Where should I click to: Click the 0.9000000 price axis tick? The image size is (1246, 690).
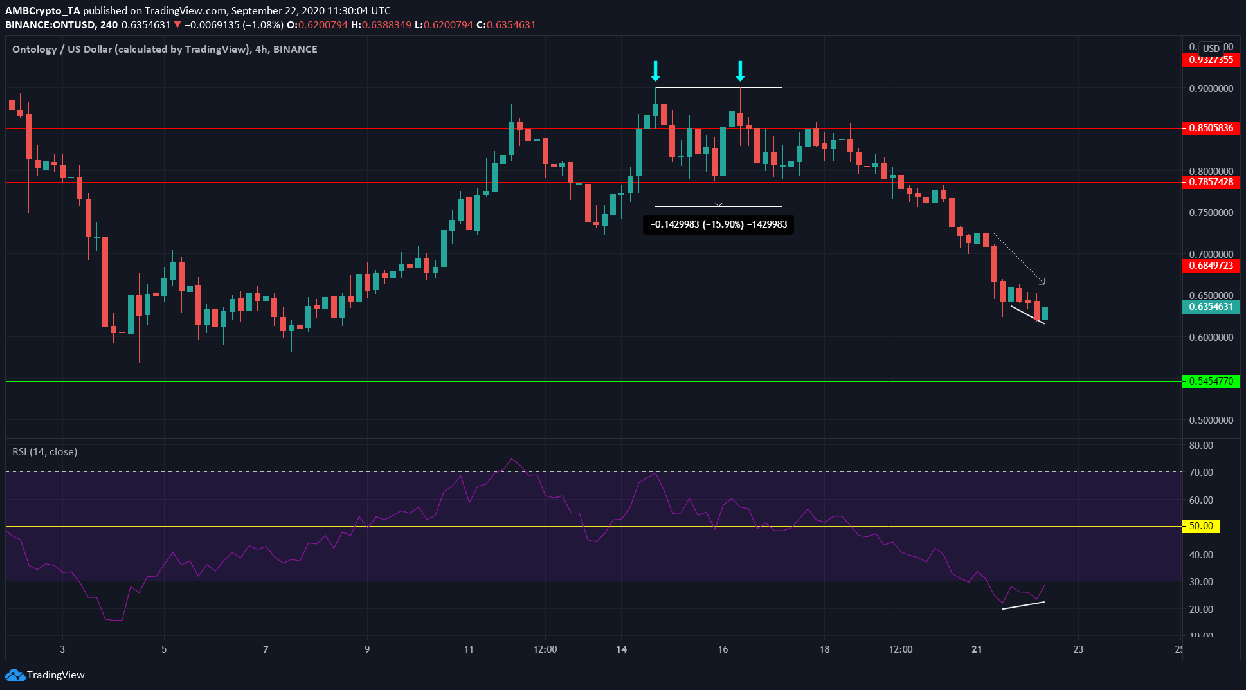pyautogui.click(x=1211, y=89)
